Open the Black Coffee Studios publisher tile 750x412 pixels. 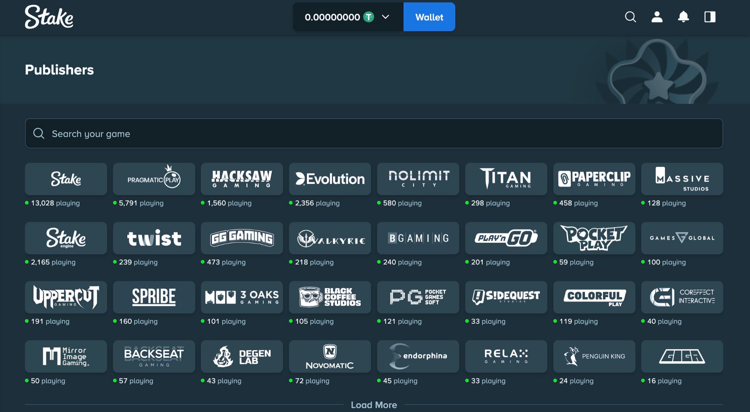click(330, 297)
